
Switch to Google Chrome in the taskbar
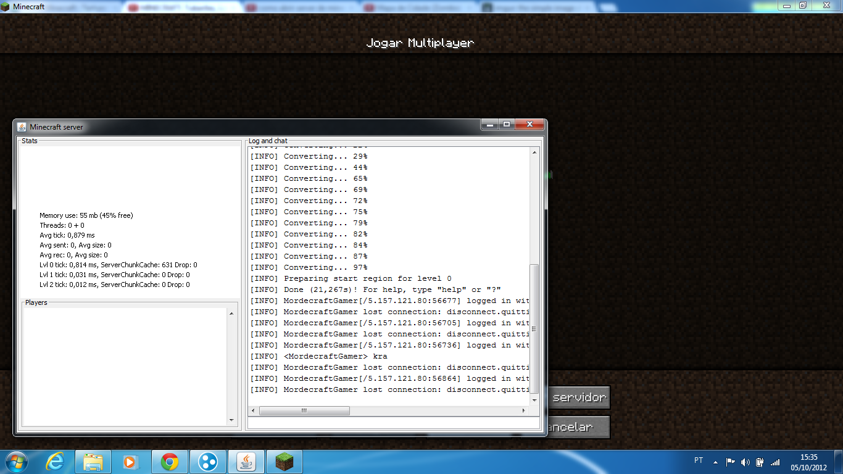[x=170, y=462]
